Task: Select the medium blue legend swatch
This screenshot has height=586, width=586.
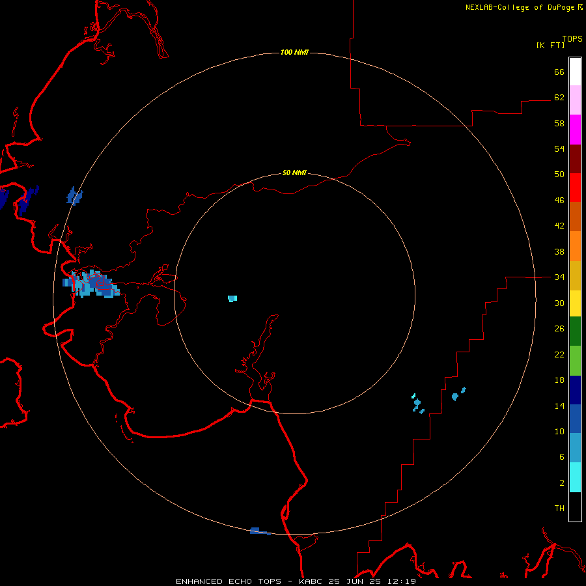Action: [x=575, y=419]
